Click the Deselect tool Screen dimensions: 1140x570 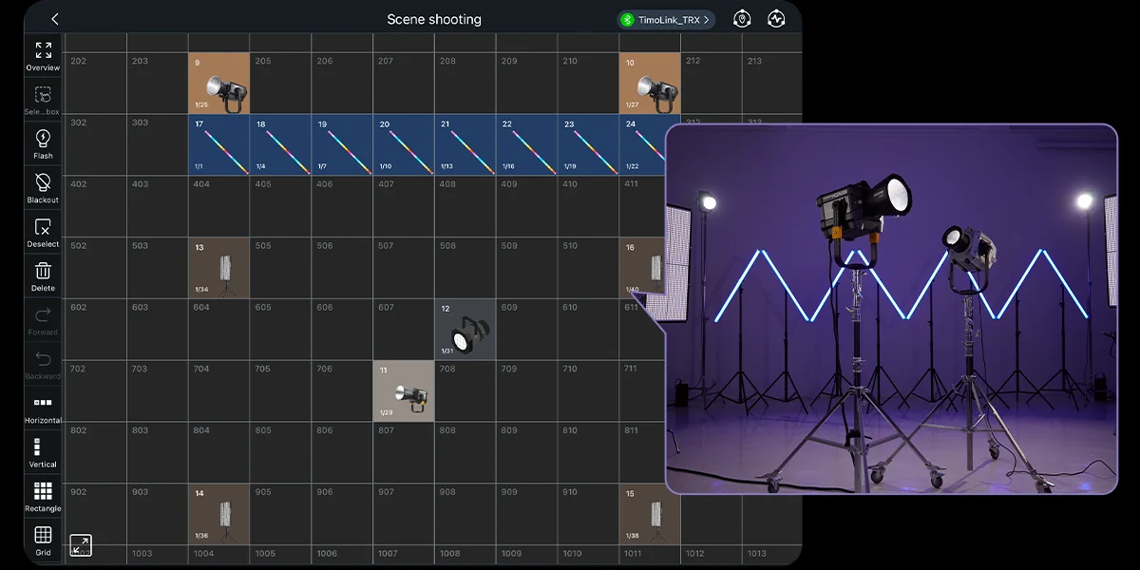pyautogui.click(x=43, y=232)
